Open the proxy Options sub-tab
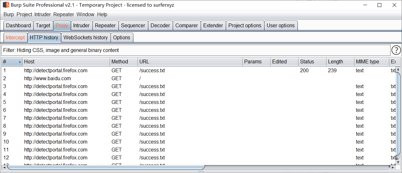This screenshot has width=402, height=173. (122, 37)
